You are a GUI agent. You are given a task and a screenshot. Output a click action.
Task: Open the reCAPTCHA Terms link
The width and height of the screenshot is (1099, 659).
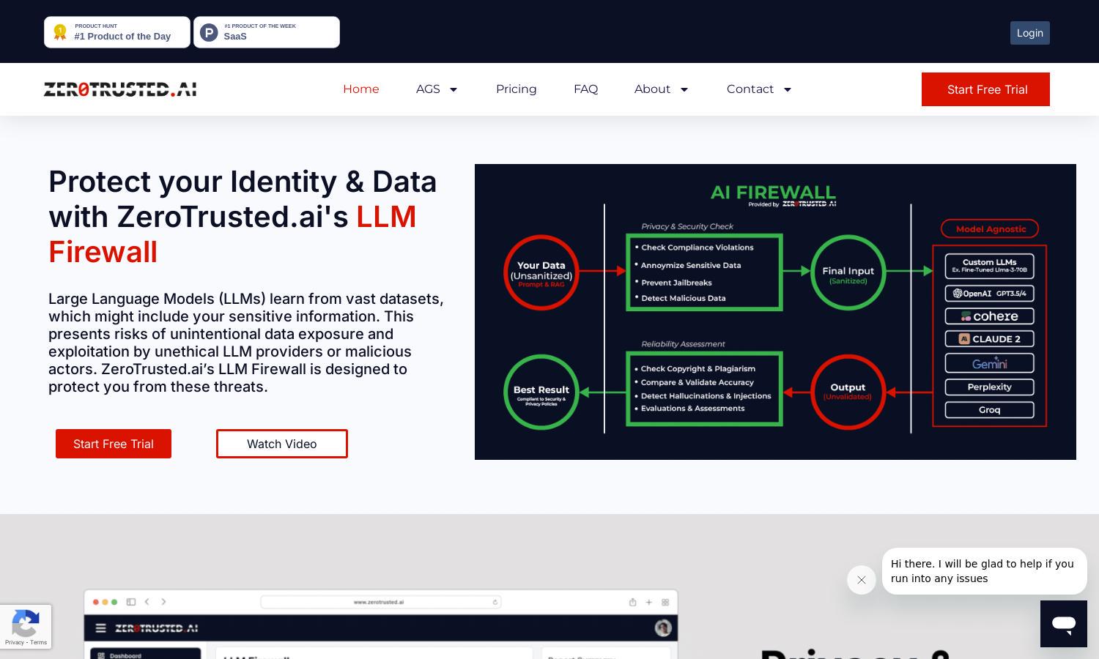[x=39, y=642]
